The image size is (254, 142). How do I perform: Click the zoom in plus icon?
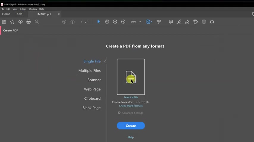click(x=123, y=22)
